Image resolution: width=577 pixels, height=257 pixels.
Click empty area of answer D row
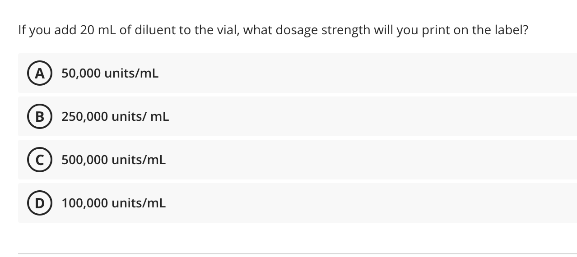coord(361,203)
